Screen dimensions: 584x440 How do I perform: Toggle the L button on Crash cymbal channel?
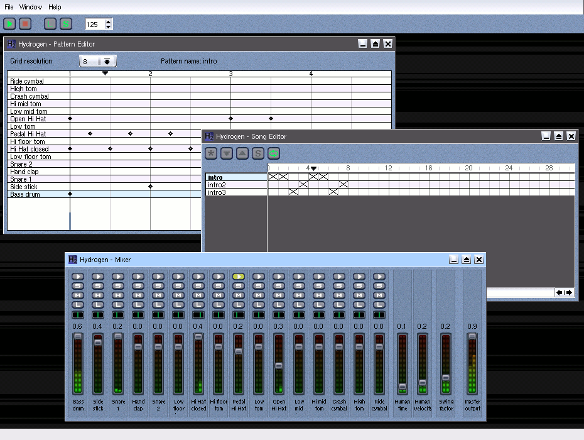[x=339, y=305]
